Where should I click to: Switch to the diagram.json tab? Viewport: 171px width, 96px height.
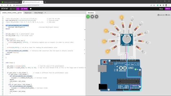point(28,13)
